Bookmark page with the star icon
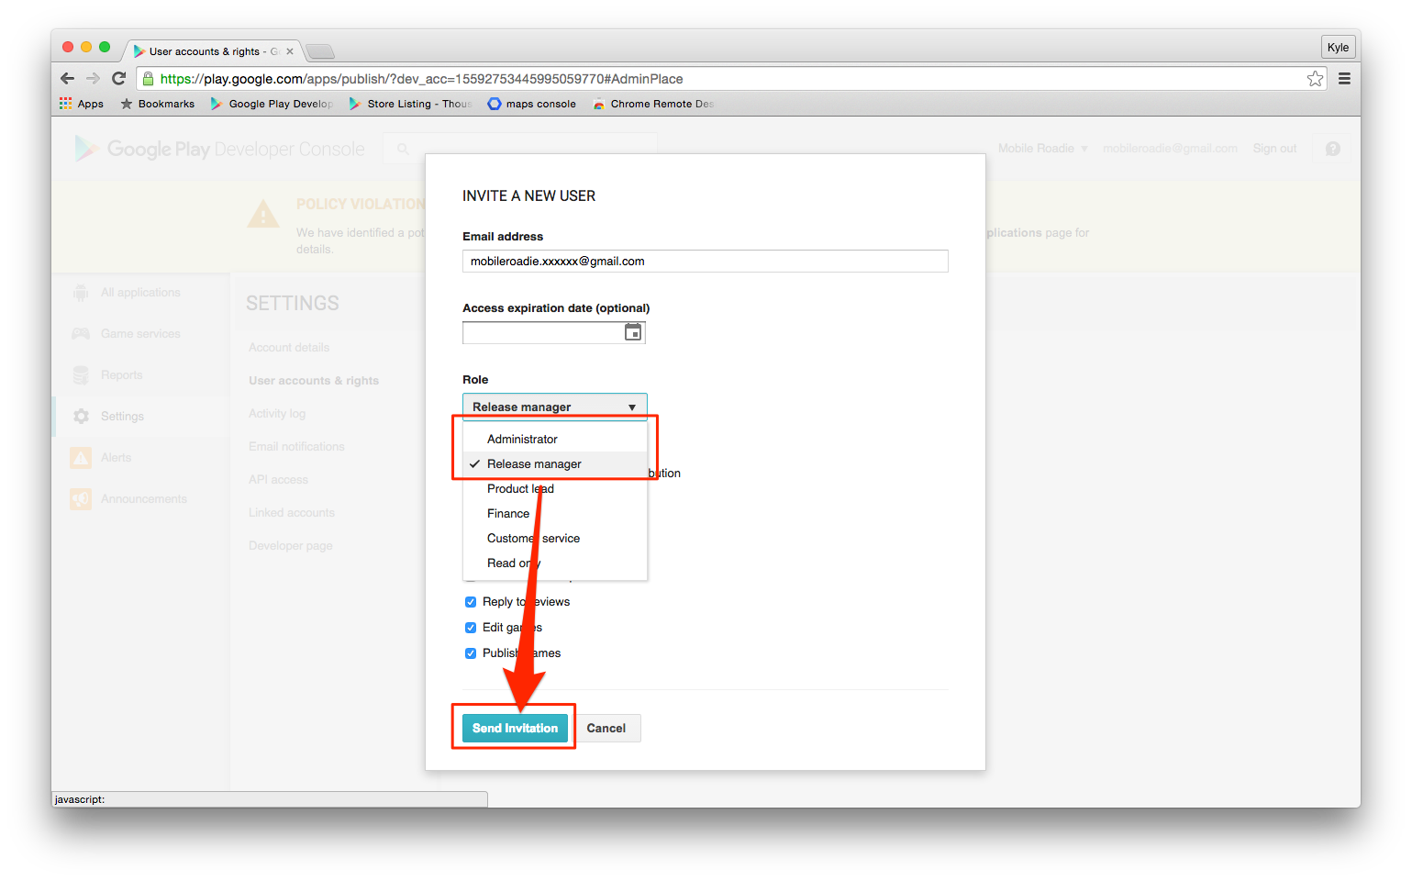The width and height of the screenshot is (1412, 881). tap(1315, 79)
